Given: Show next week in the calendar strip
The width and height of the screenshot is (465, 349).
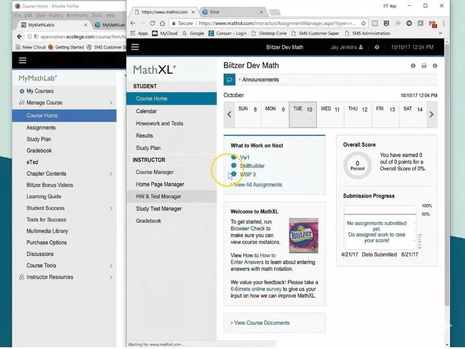Looking at the screenshot, I should [431, 115].
